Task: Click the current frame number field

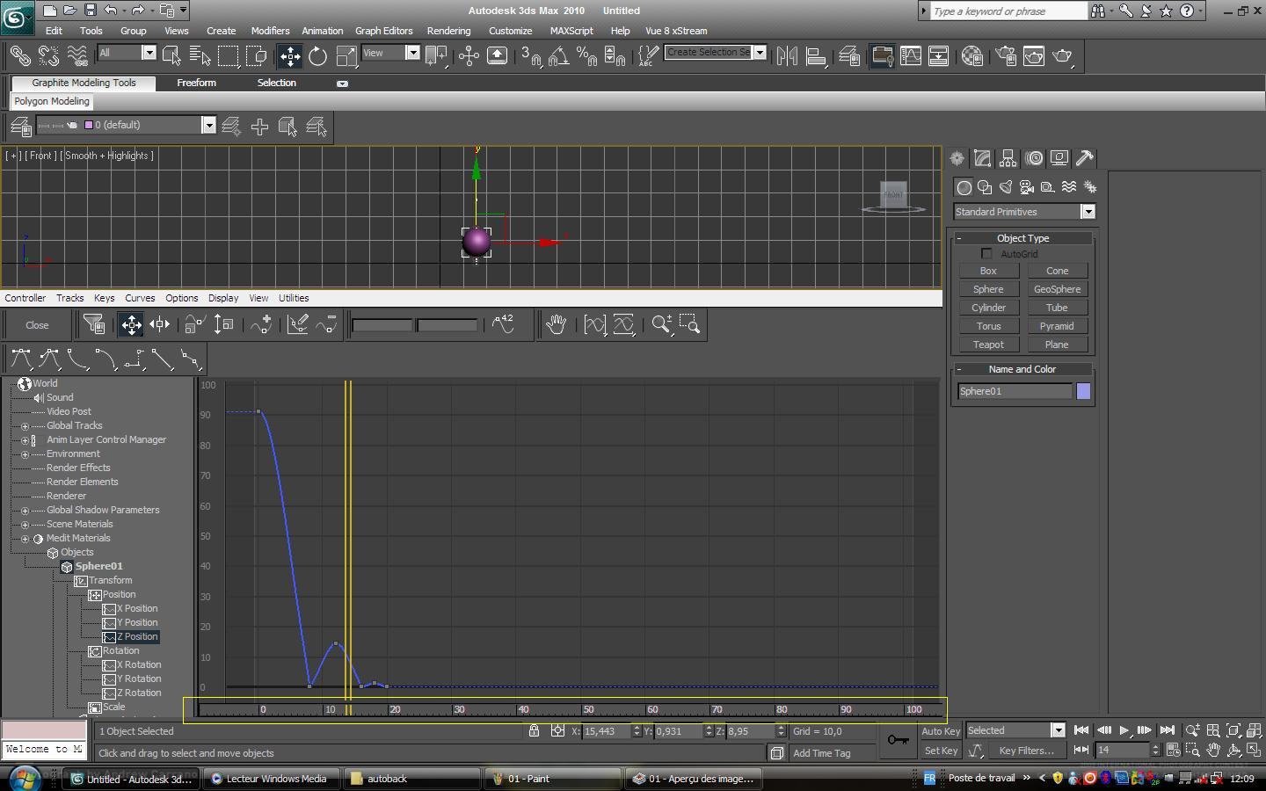Action: pyautogui.click(x=1122, y=751)
